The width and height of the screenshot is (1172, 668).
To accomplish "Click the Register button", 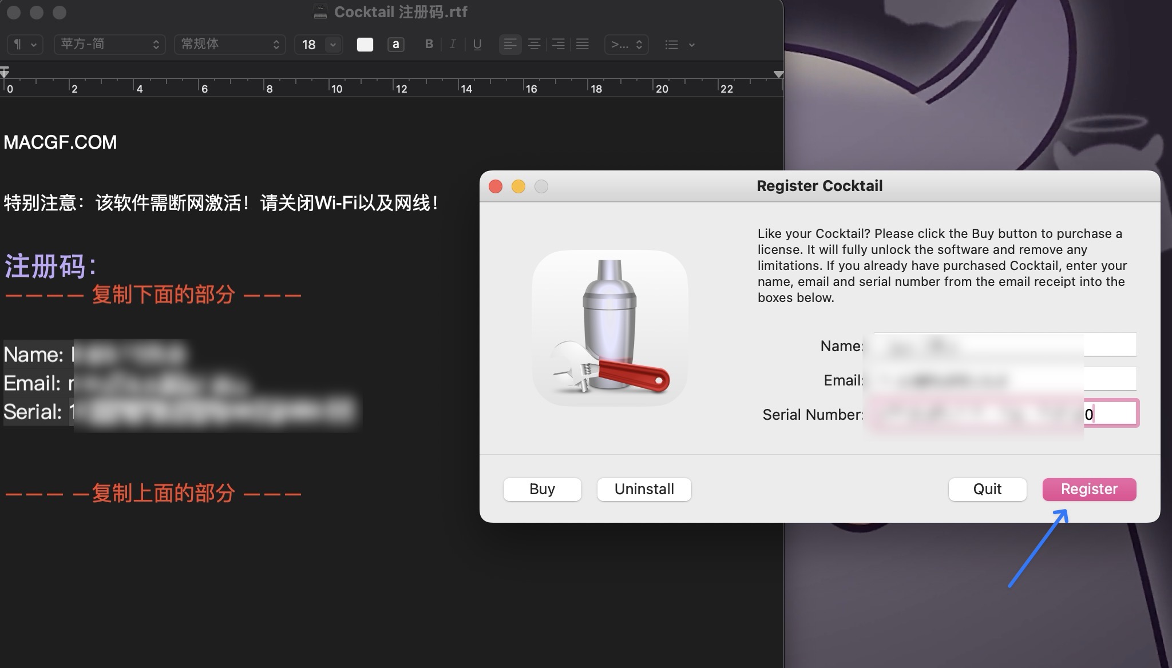I will [1088, 489].
